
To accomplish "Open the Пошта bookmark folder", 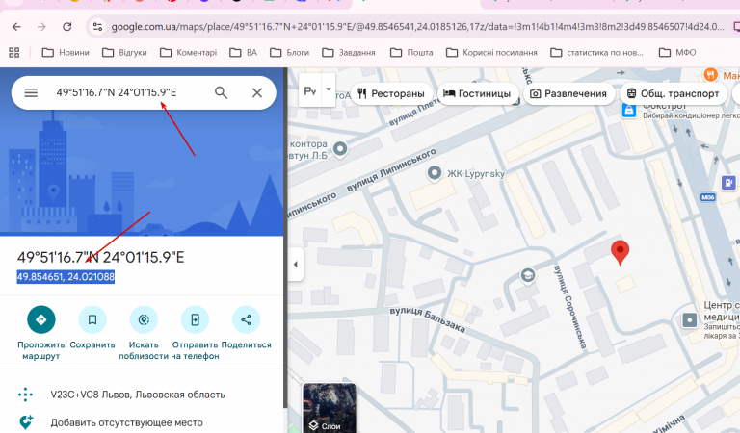I will coord(411,52).
